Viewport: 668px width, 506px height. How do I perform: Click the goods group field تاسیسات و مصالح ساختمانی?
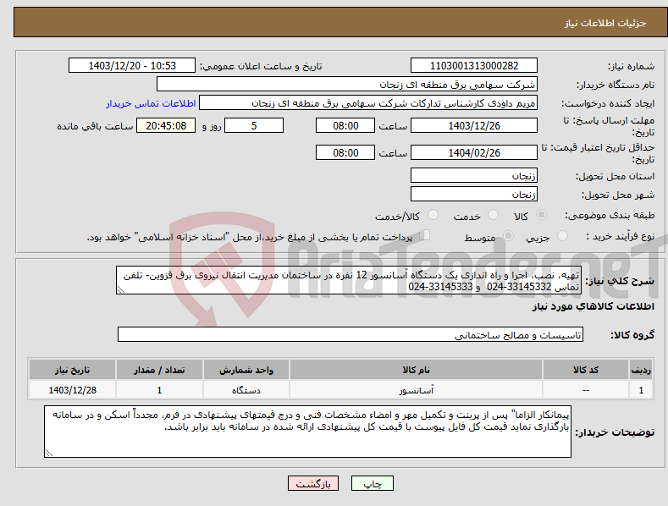coord(351,335)
